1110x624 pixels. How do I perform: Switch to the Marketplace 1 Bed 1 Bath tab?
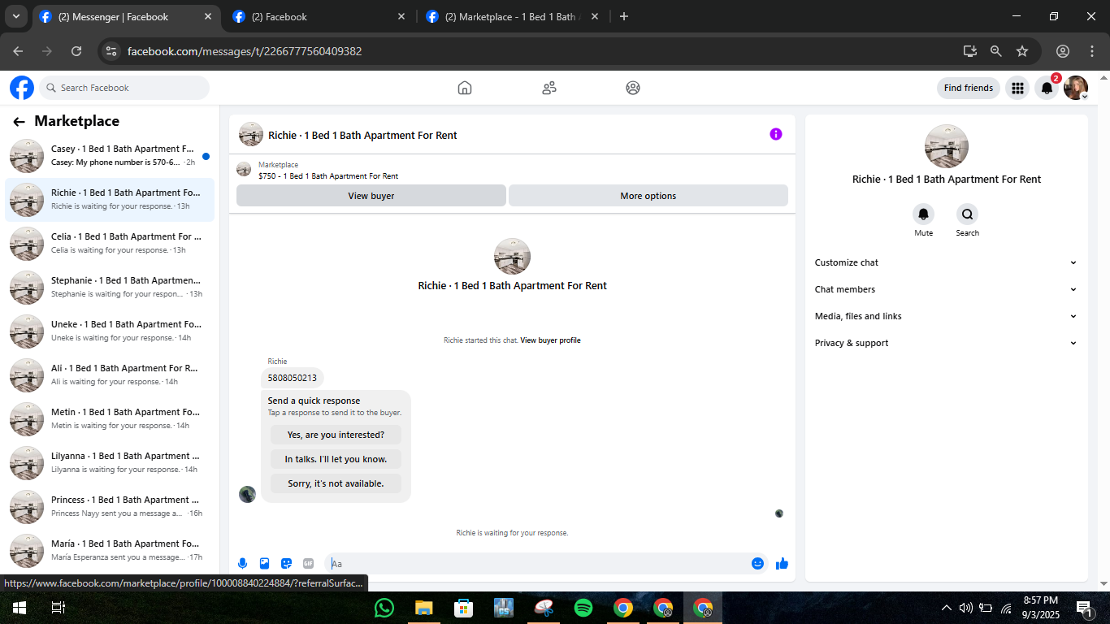point(512,16)
